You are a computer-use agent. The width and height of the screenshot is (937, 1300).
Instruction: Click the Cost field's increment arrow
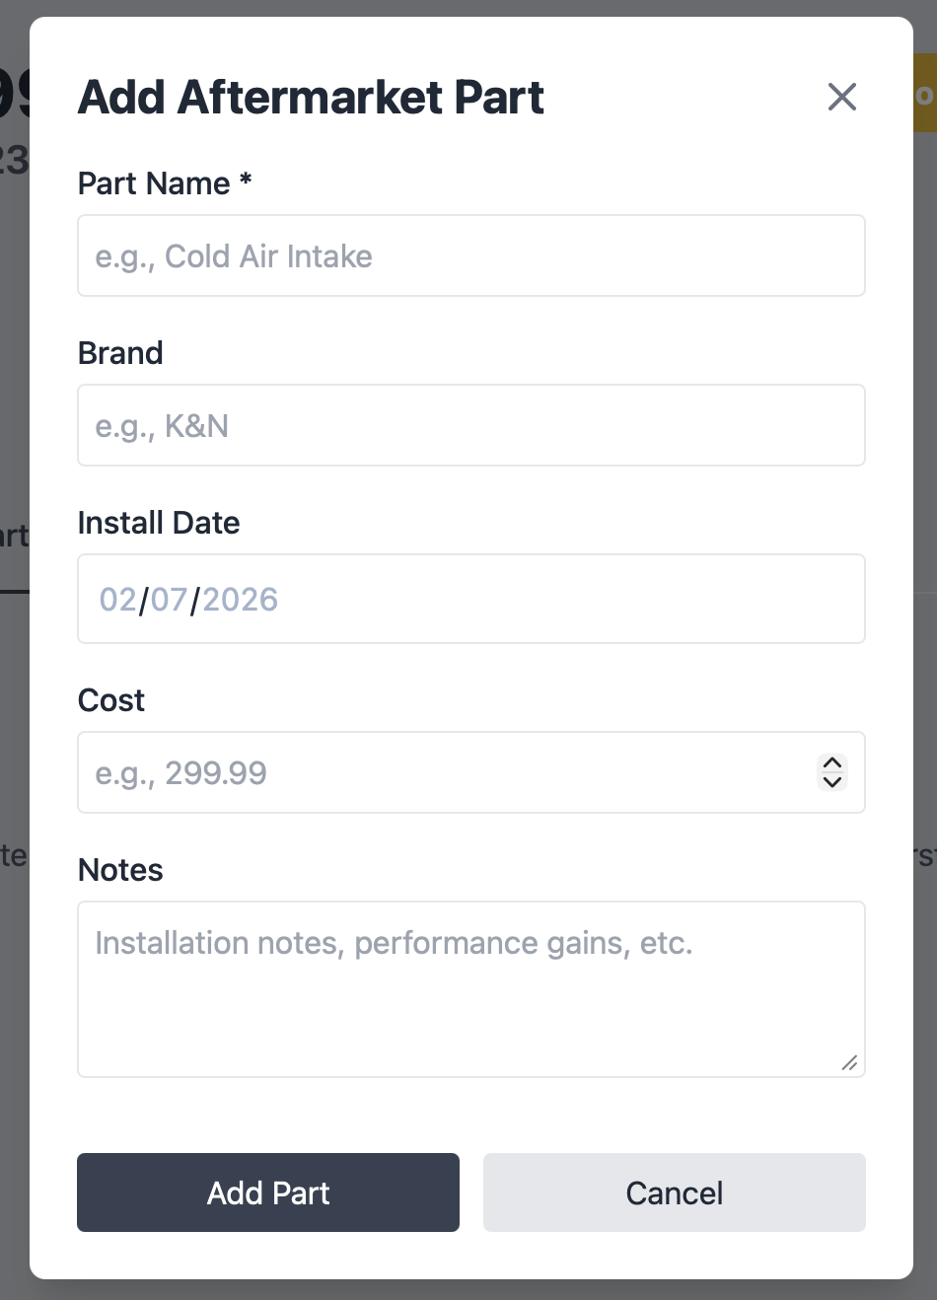(831, 762)
